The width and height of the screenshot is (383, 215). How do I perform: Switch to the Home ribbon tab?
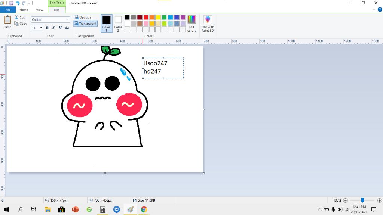(24, 10)
